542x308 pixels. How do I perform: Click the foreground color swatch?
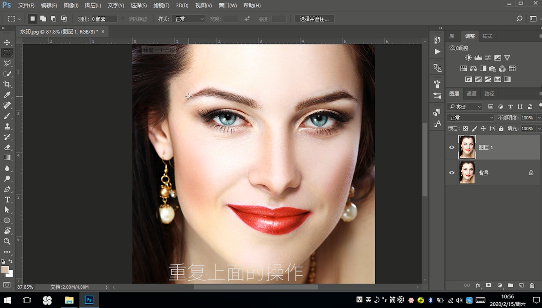click(5, 270)
